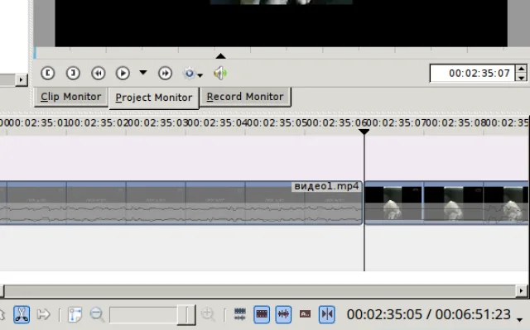The height and width of the screenshot is (330, 530).
Task: Toggle show audio thumbnails waveform icon
Action: point(283,314)
